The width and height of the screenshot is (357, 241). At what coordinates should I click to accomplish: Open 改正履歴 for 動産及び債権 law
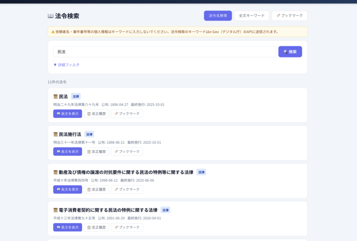click(x=96, y=190)
